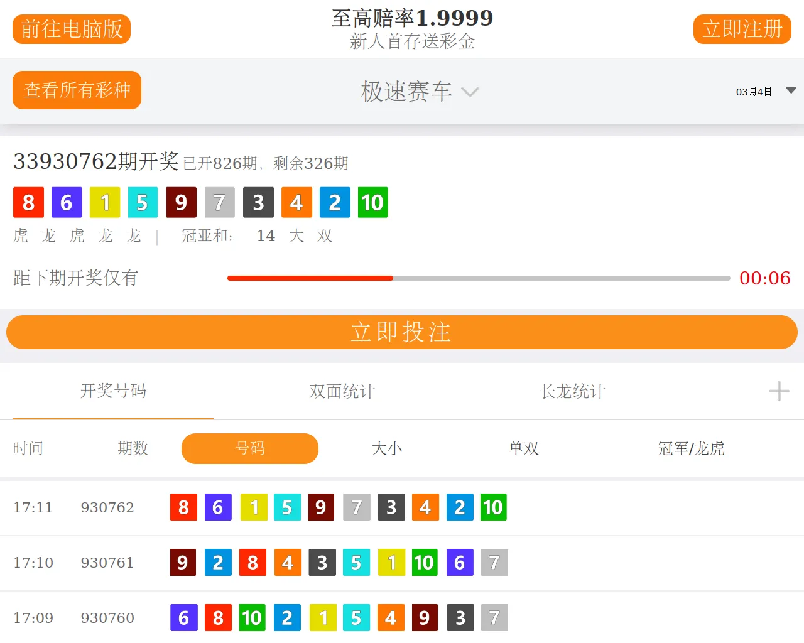Click the gray number 7 ball in current draw
The height and width of the screenshot is (643, 804).
(219, 202)
